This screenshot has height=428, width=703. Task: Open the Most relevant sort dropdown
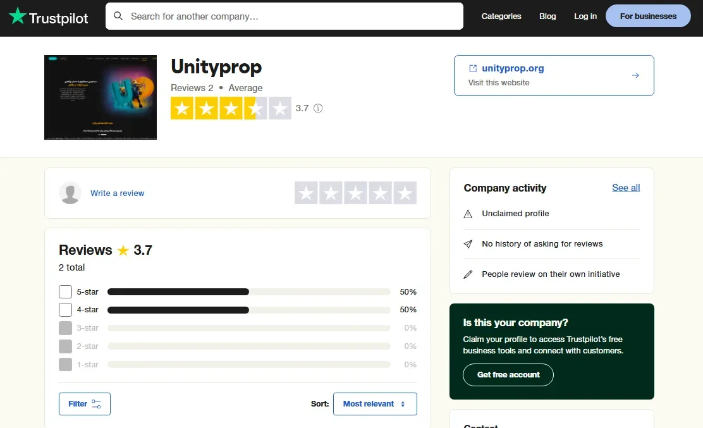click(376, 404)
